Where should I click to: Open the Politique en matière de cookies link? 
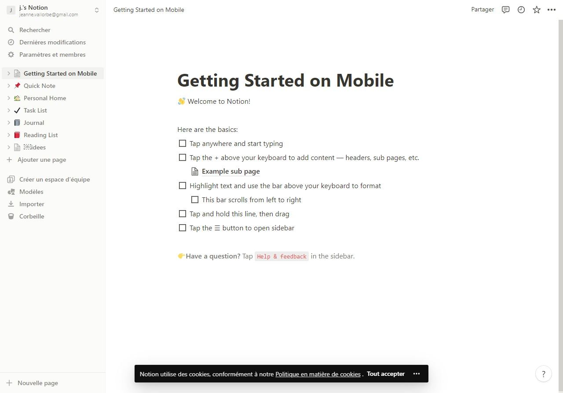pyautogui.click(x=318, y=374)
